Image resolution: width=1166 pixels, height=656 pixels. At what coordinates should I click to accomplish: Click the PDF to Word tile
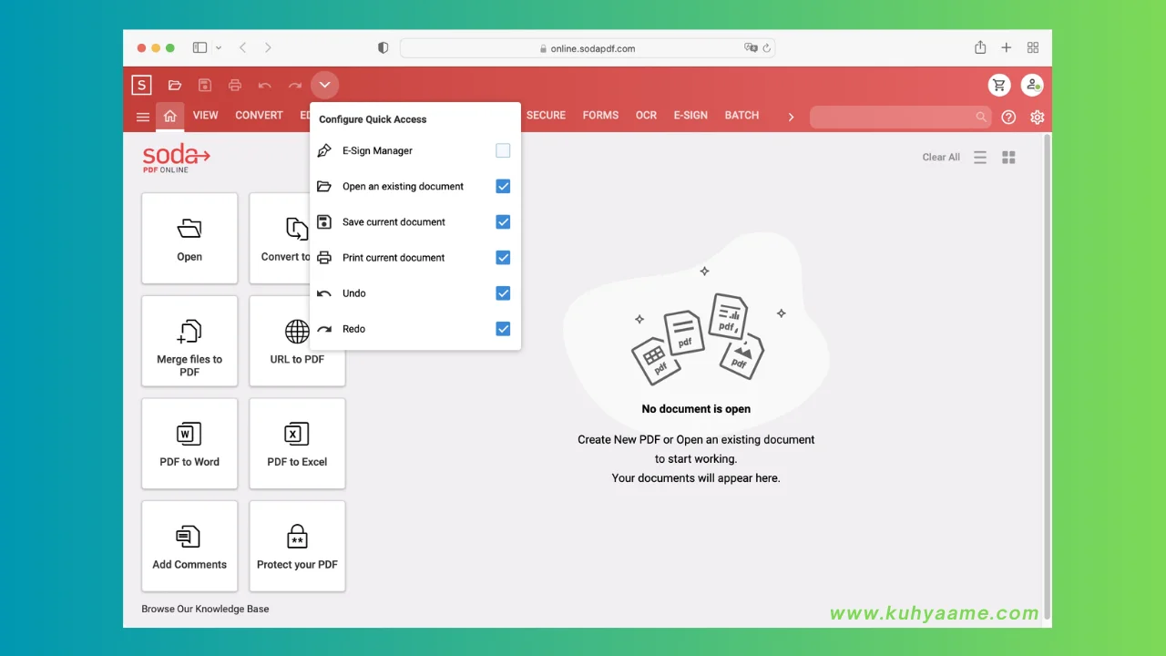pyautogui.click(x=189, y=443)
